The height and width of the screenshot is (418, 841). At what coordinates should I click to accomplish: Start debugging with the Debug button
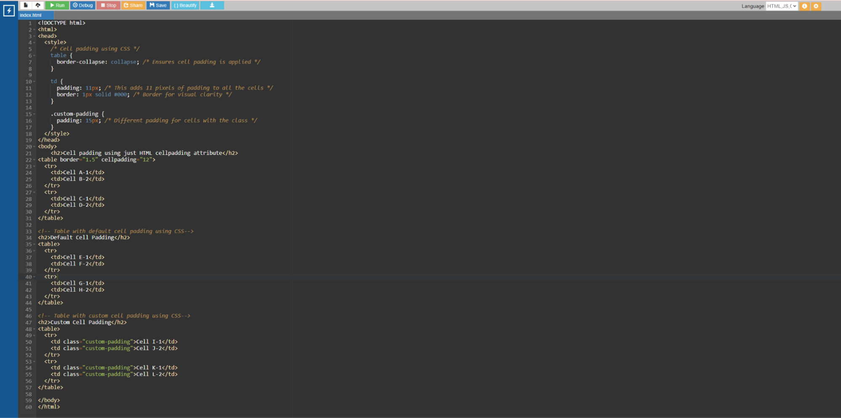coord(82,5)
